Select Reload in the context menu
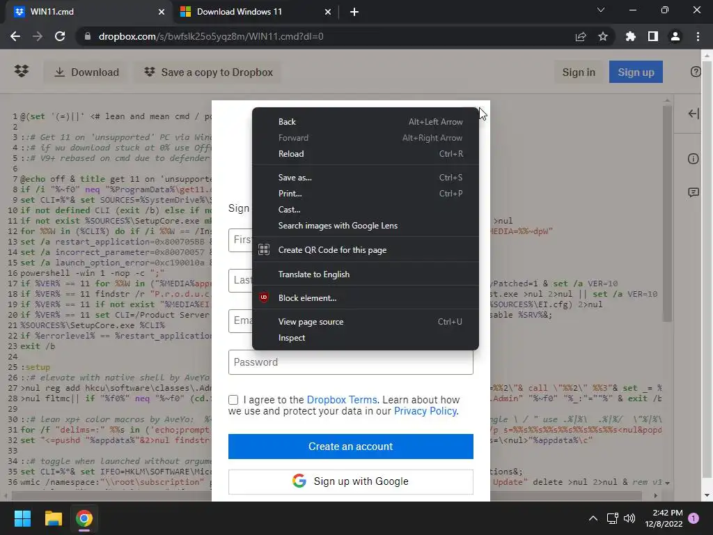 (x=365, y=154)
